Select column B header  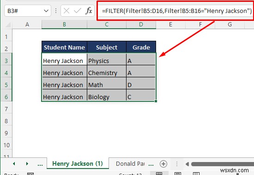tap(64, 25)
